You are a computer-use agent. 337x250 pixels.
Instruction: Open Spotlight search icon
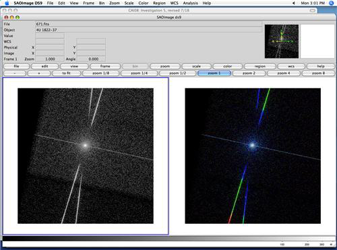click(x=331, y=3)
